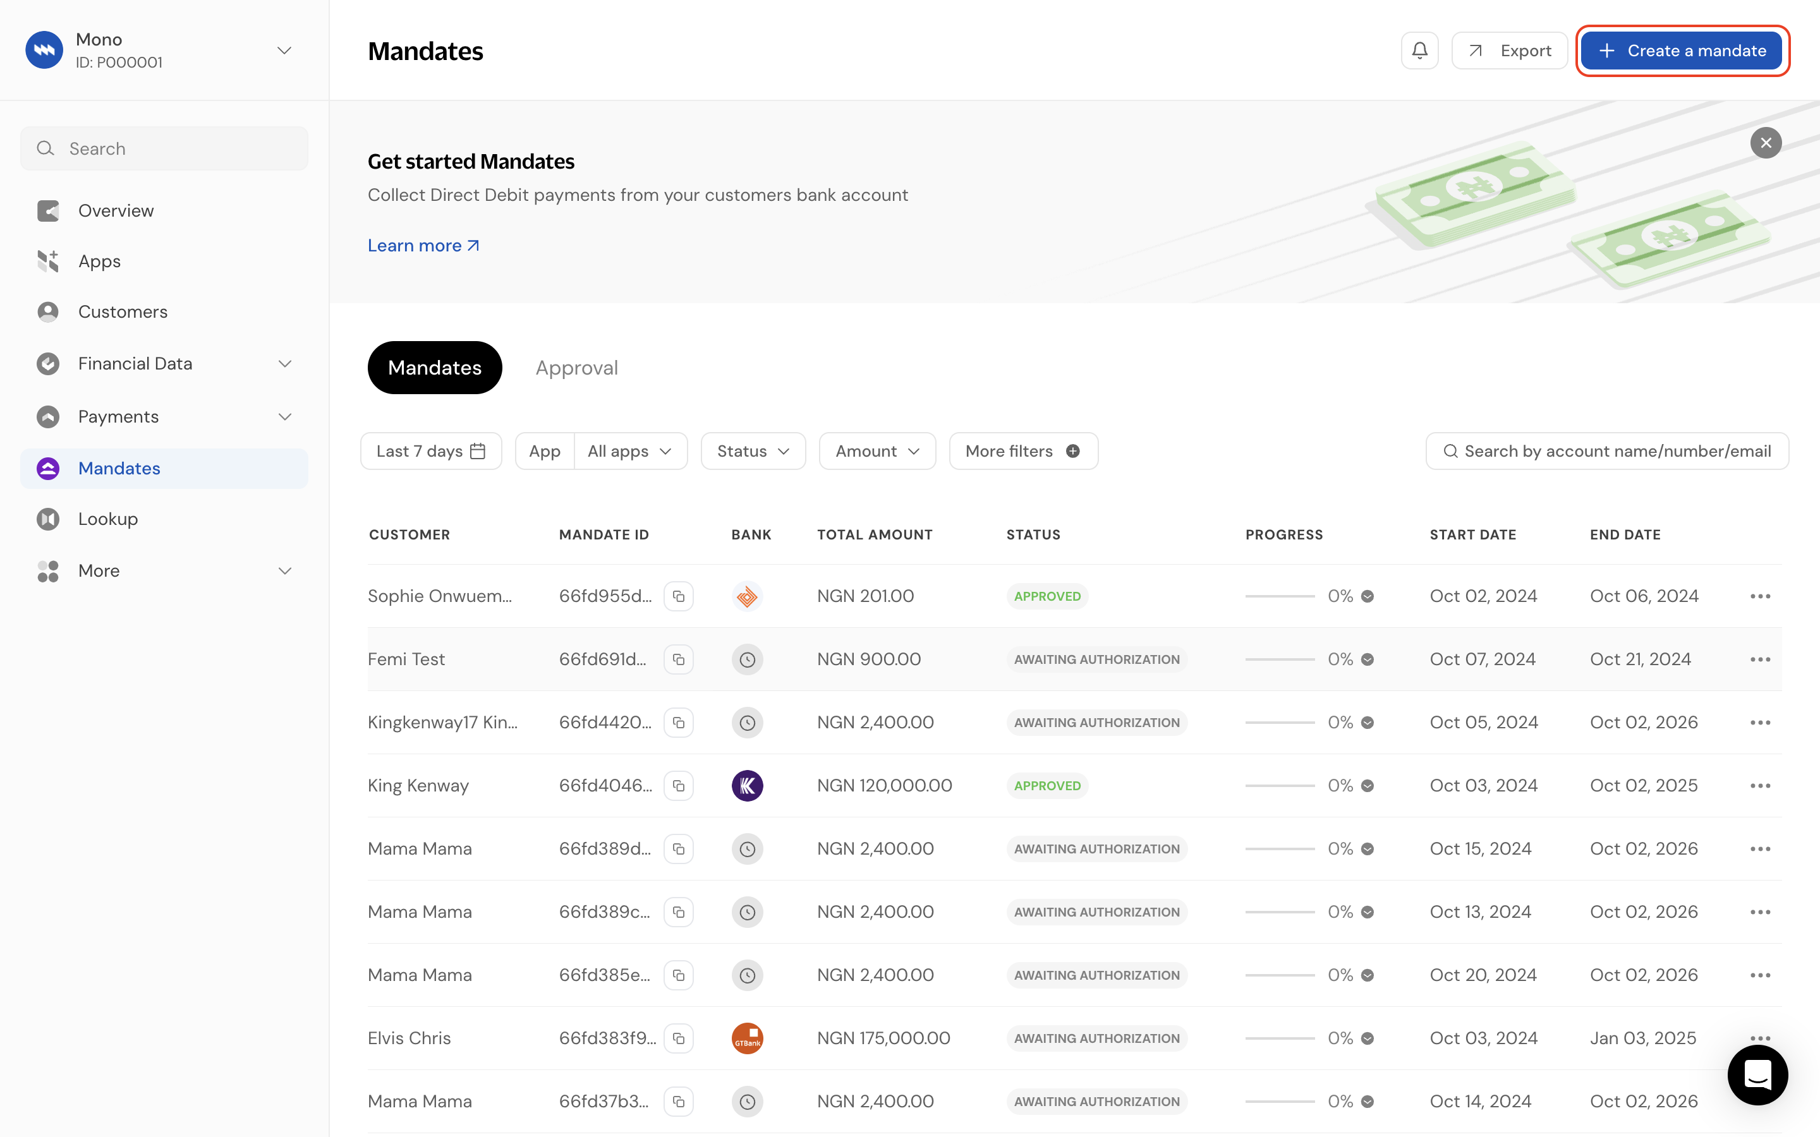1820x1137 pixels.
Task: Copy mandate ID 66fd389c
Action: [678, 912]
